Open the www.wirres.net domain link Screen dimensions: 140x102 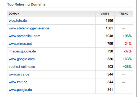point(20,44)
